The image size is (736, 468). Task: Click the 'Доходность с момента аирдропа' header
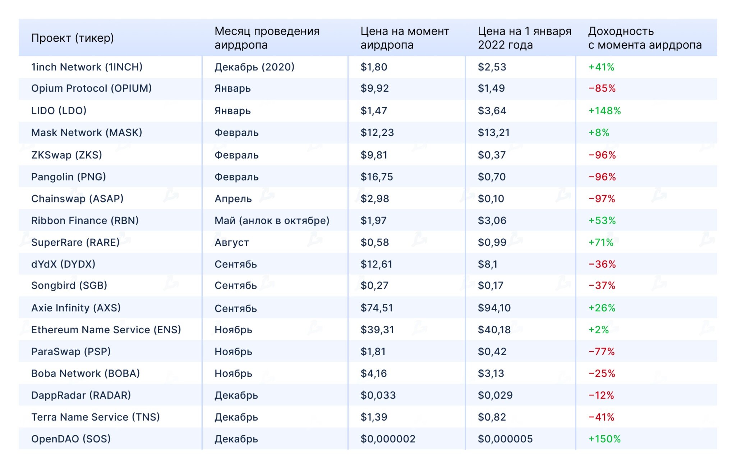[644, 38]
